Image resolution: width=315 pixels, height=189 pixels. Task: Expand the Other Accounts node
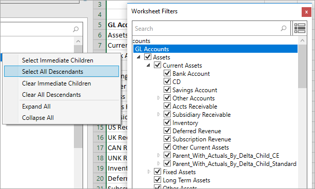159,98
